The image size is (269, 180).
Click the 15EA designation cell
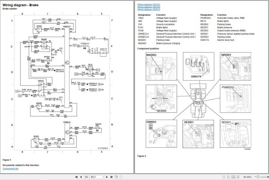coord(141,18)
